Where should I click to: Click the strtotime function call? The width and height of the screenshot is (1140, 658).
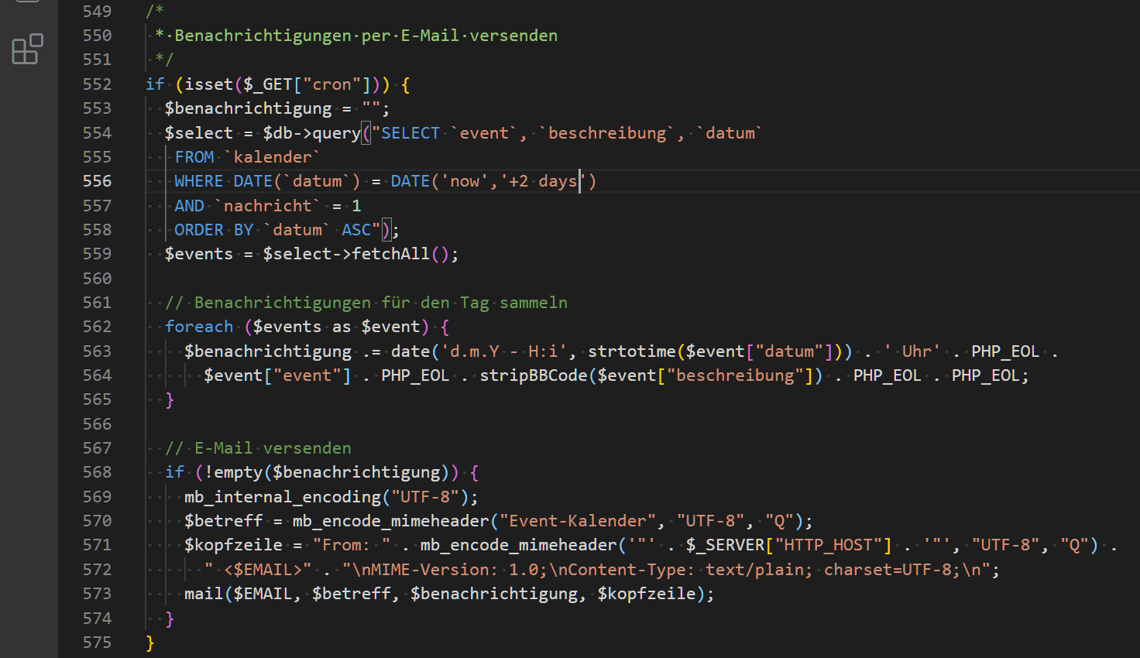[631, 351]
